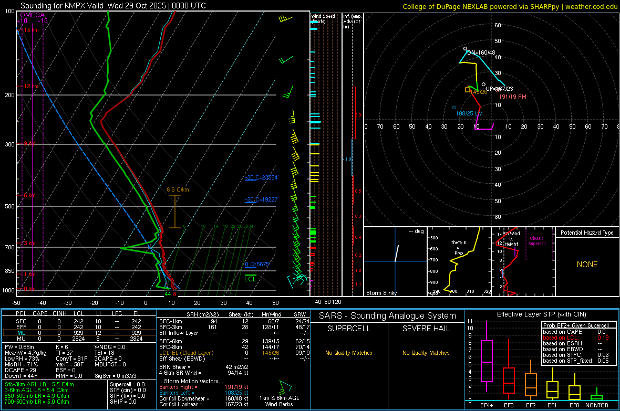Click the Theta-E v. Pres panel label

(x=459, y=248)
